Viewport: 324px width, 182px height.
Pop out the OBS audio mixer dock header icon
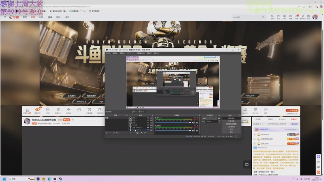199,115
